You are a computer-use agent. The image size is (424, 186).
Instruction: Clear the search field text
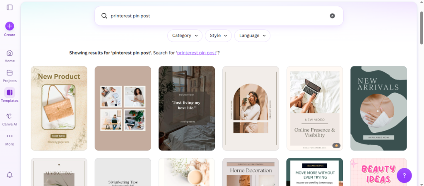[332, 16]
